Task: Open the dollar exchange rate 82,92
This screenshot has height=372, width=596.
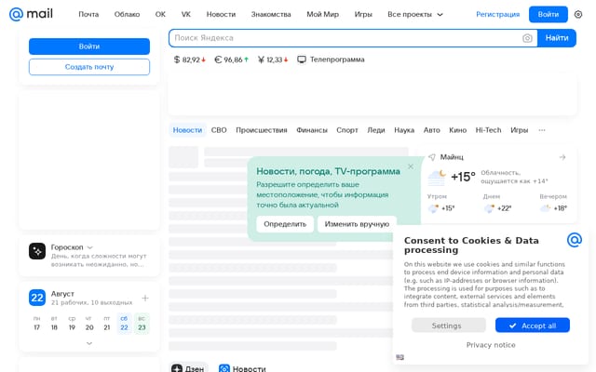Action: pyautogui.click(x=189, y=60)
